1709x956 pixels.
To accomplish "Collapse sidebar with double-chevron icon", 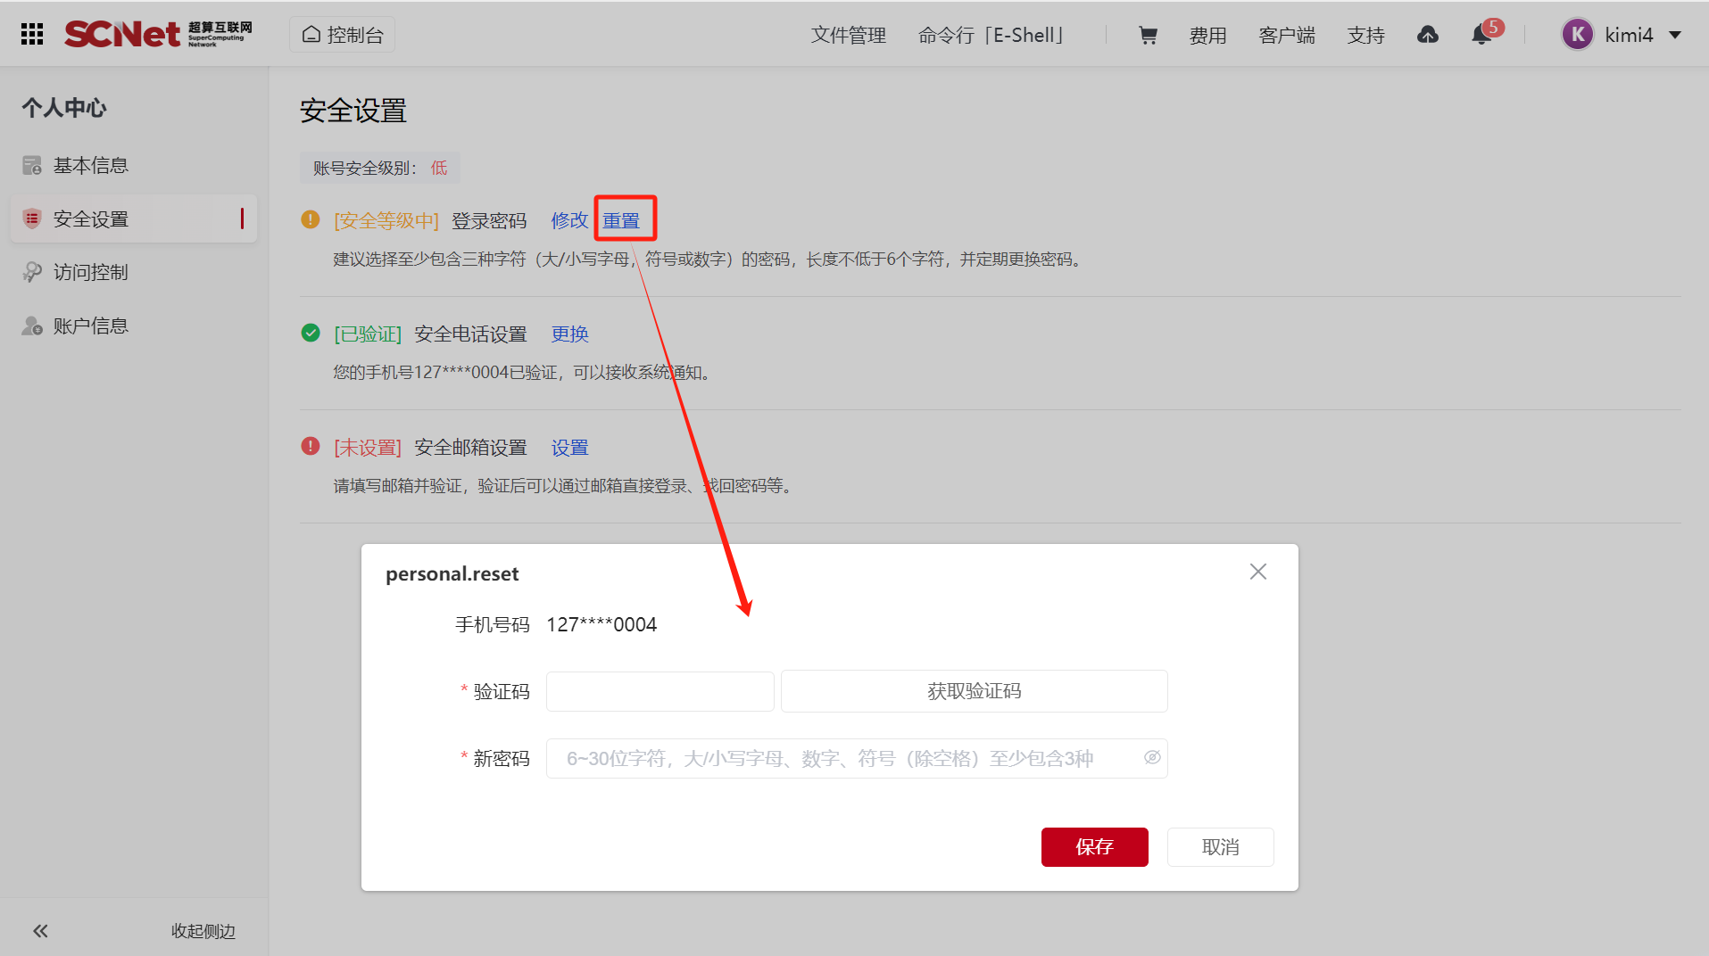I will (40, 931).
